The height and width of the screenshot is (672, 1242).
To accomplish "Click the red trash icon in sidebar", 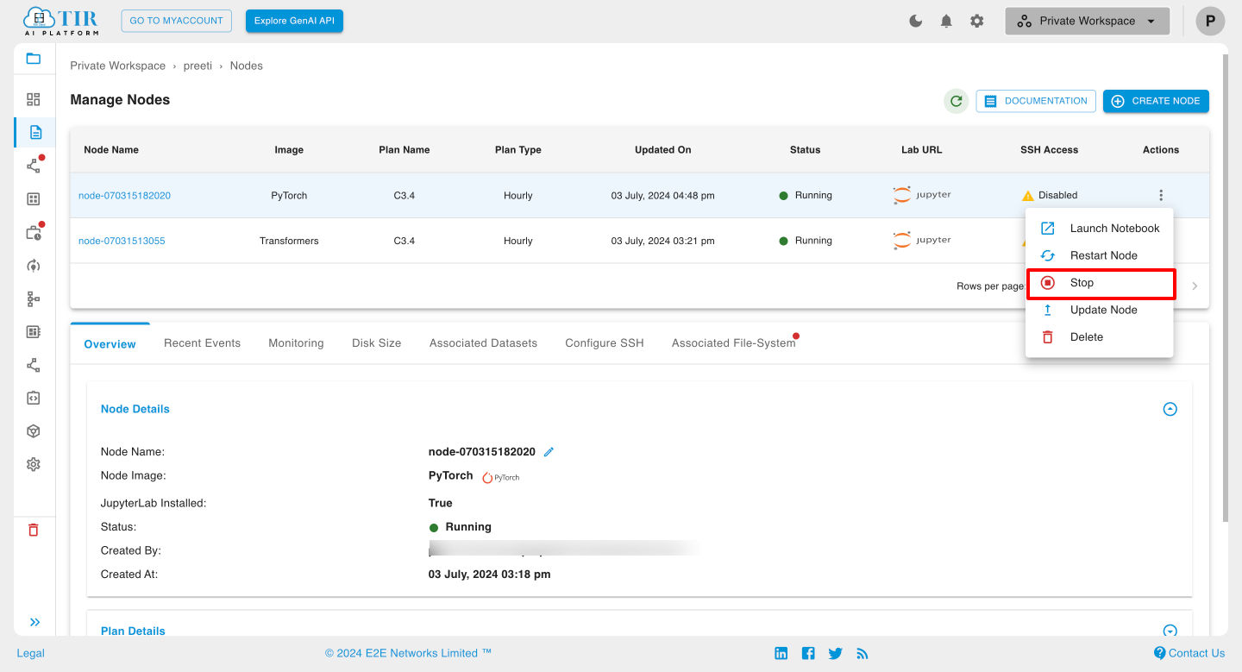I will tap(34, 530).
